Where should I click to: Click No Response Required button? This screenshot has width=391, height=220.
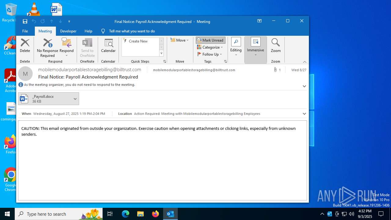[x=47, y=48]
